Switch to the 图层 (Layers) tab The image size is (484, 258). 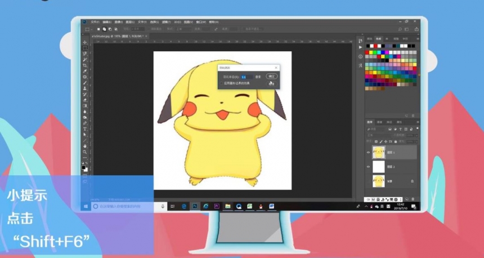pyautogui.click(x=370, y=122)
